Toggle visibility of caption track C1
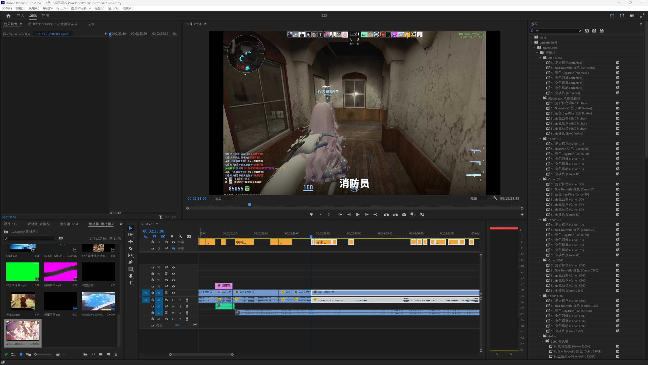 (x=173, y=248)
